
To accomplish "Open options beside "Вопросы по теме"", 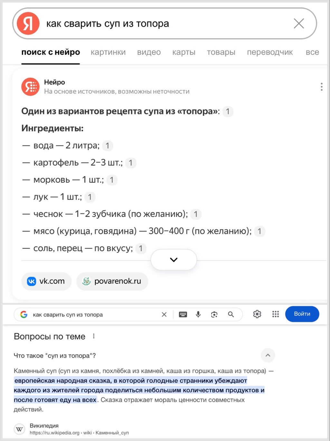I will point(94,336).
